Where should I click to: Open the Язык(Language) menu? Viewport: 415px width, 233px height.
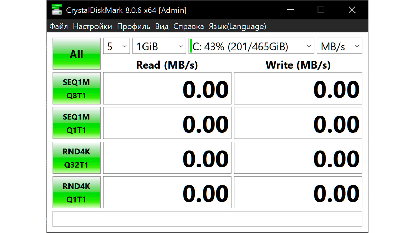(237, 27)
